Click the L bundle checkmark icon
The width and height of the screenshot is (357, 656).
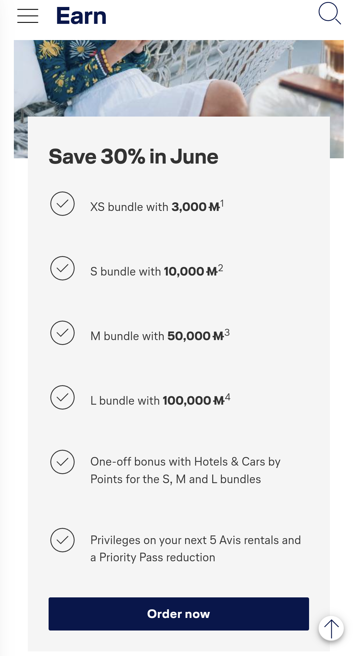[62, 397]
